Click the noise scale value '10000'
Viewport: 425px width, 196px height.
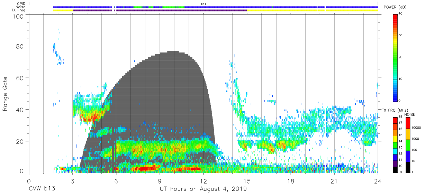(416, 128)
